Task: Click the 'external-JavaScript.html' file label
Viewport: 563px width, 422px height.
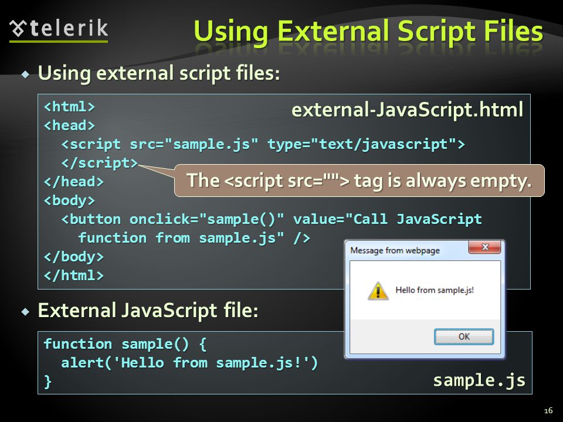Action: coord(407,110)
